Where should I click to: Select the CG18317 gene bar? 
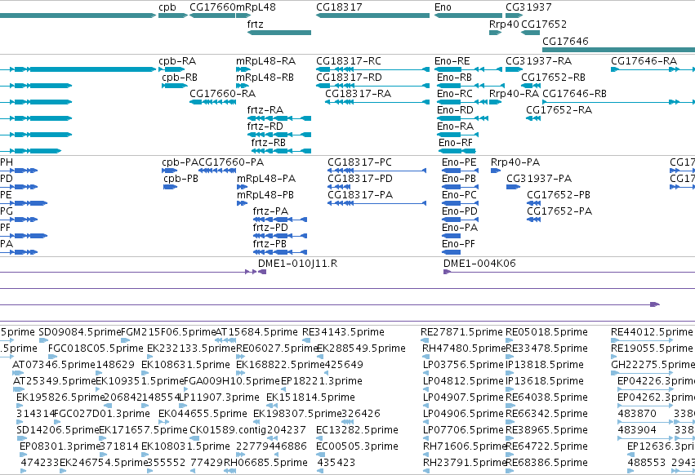coord(372,16)
